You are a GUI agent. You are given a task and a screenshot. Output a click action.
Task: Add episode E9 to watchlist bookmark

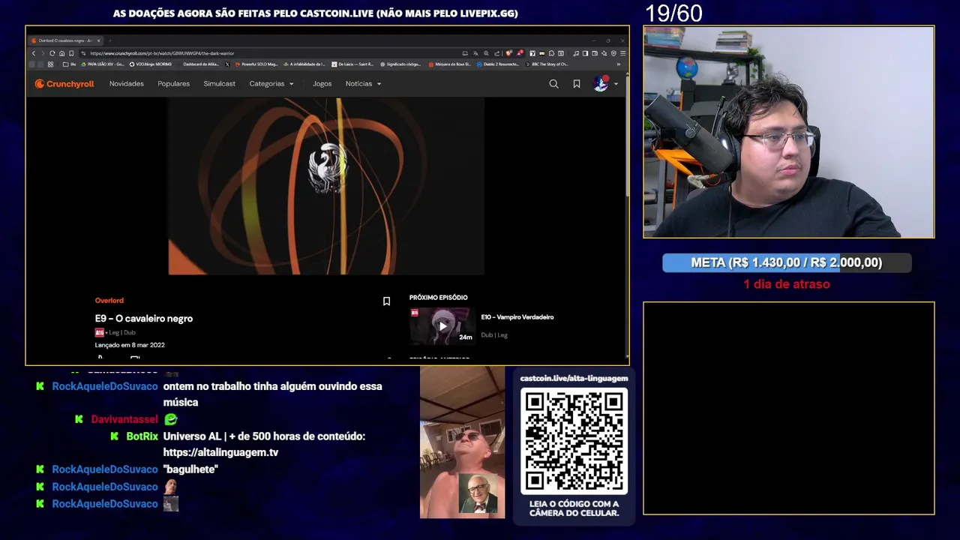pos(386,301)
